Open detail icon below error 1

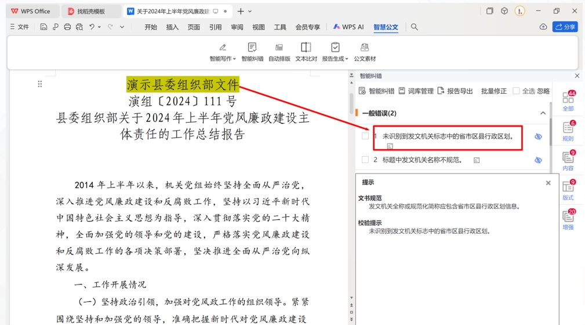click(390, 146)
